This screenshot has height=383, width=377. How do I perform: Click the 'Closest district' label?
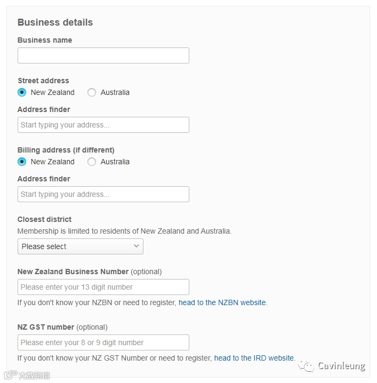[x=44, y=219]
